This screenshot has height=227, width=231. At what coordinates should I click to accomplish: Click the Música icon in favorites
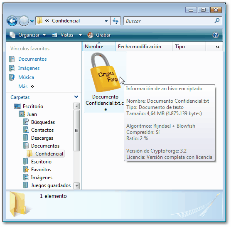click(x=12, y=77)
